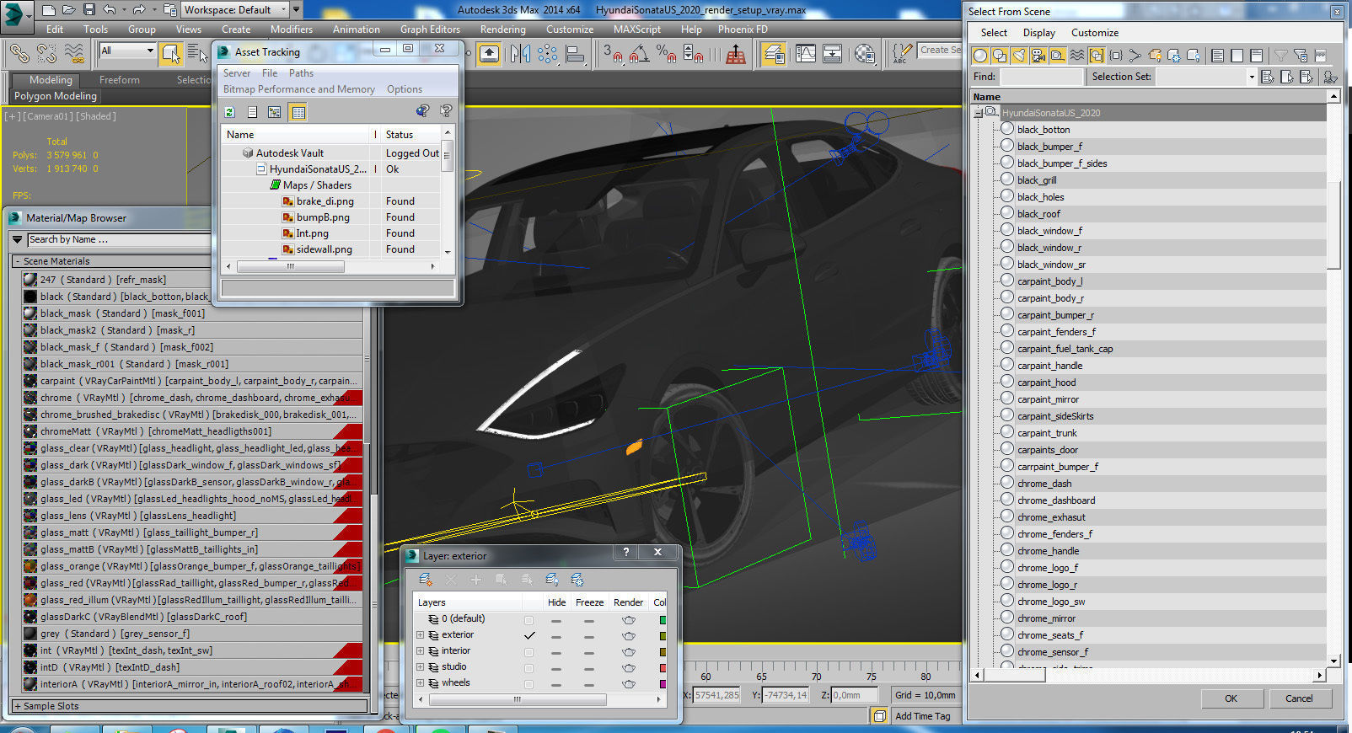Toggle Freeze for the interior layer
This screenshot has width=1352, height=733.
click(x=589, y=651)
